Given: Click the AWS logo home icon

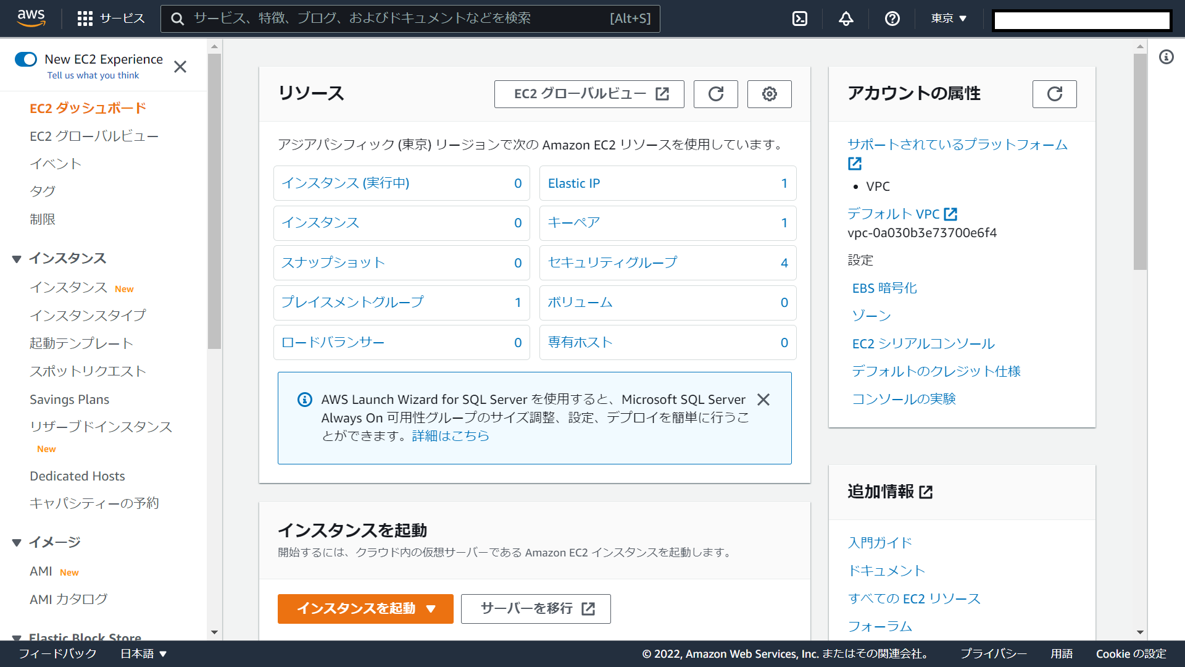Looking at the screenshot, I should (x=31, y=18).
